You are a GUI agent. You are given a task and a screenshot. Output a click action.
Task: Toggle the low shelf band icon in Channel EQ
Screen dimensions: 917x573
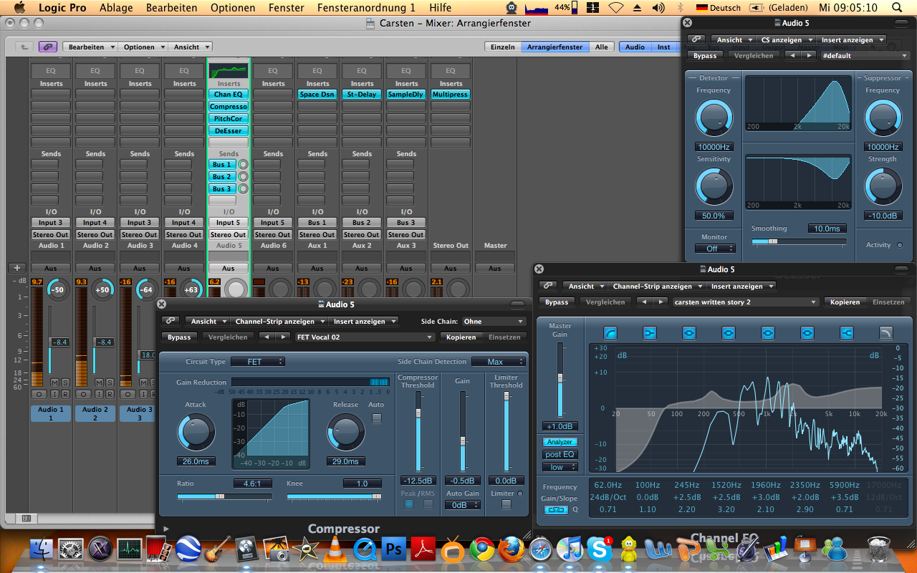(x=649, y=332)
